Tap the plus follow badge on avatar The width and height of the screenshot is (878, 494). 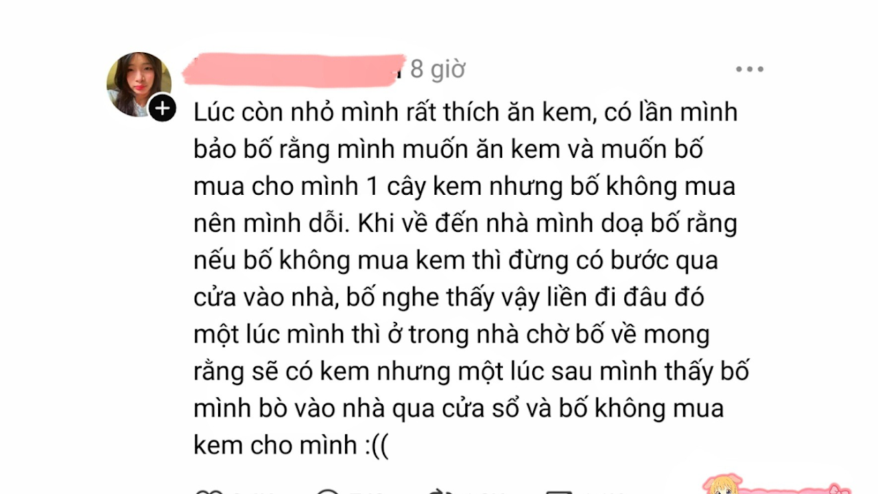coord(163,108)
